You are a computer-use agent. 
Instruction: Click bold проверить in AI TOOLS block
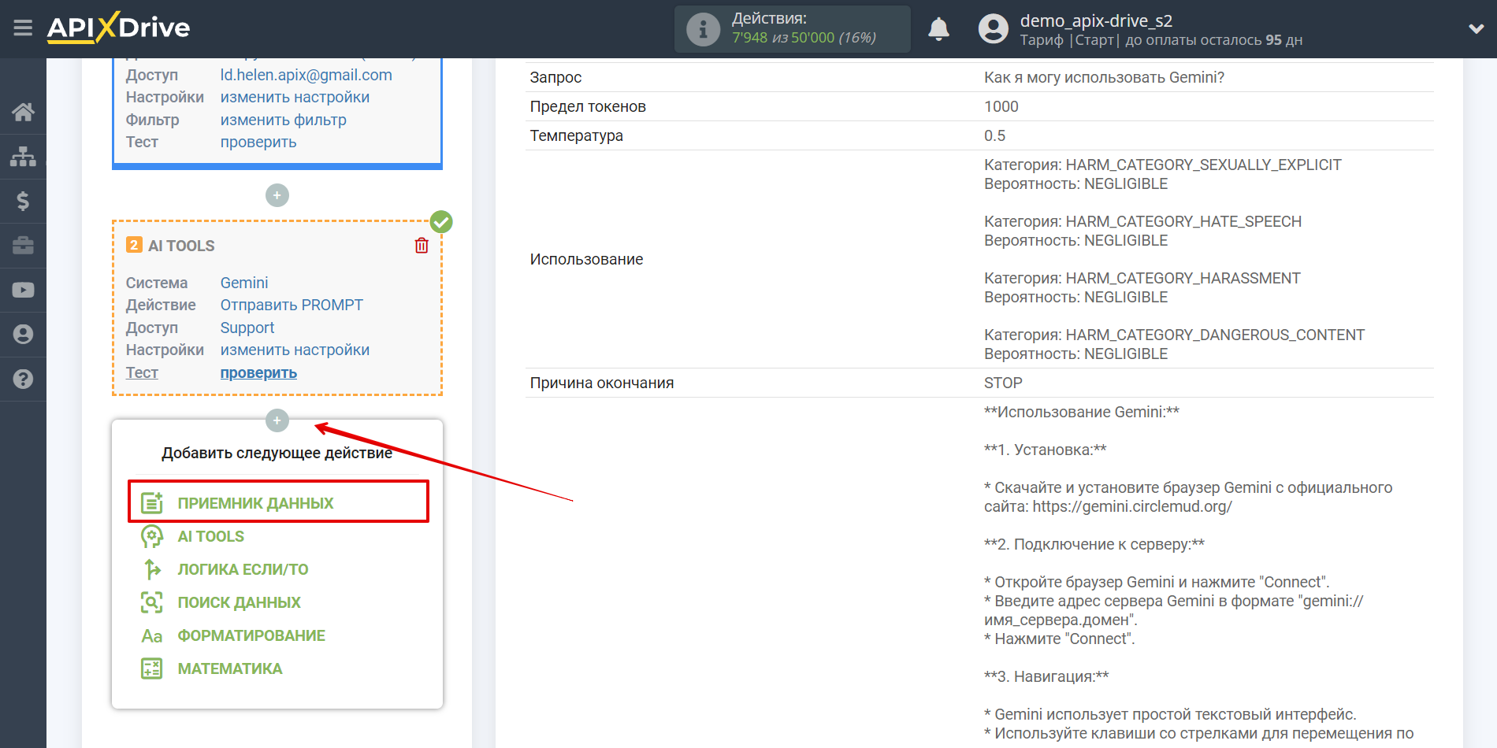(258, 372)
